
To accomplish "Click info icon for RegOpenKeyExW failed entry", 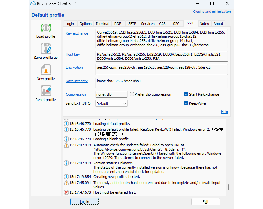I will [x=66, y=129].
